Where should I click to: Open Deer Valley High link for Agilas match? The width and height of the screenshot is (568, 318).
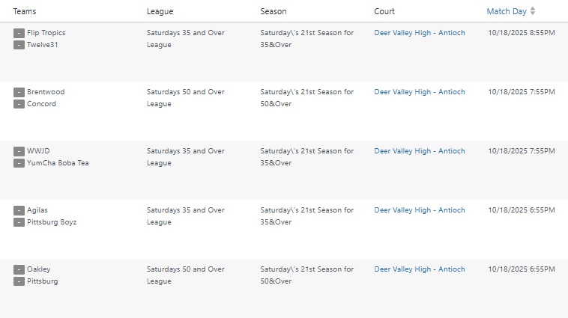pos(420,210)
